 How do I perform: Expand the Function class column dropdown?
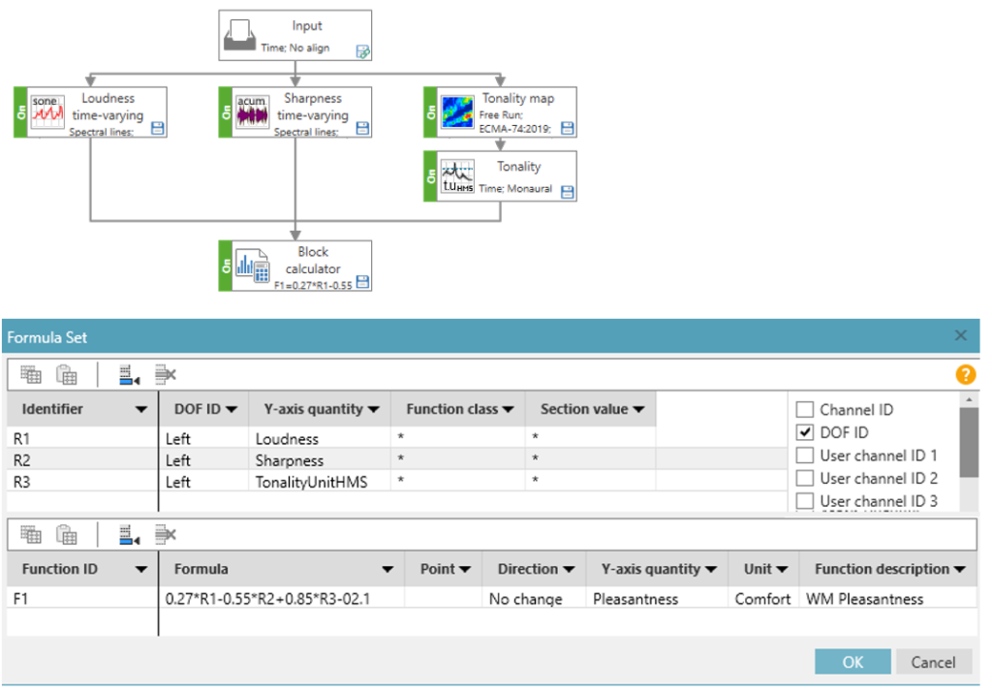click(509, 409)
